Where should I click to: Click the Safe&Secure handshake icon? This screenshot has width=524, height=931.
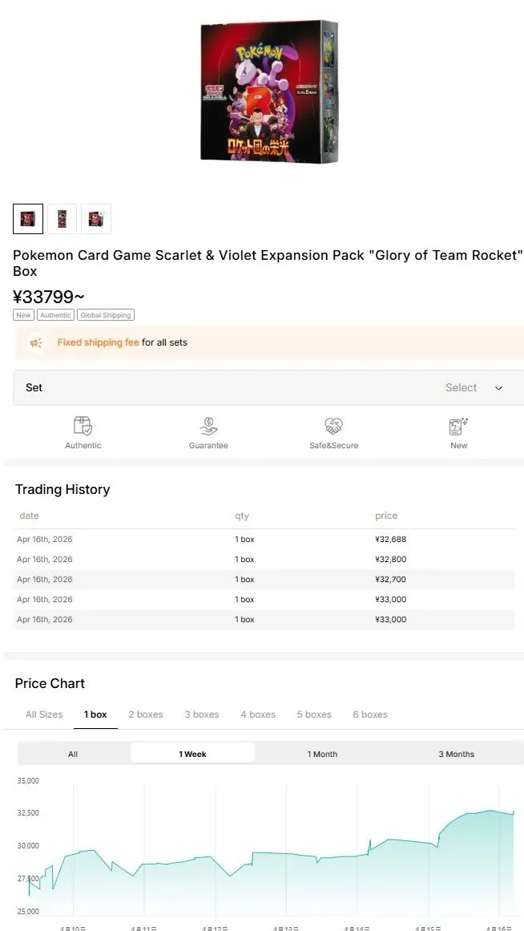click(x=333, y=426)
